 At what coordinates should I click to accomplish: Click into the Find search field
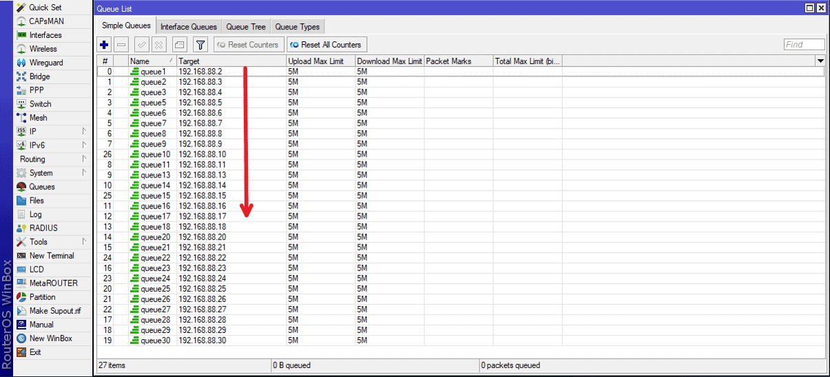point(803,45)
